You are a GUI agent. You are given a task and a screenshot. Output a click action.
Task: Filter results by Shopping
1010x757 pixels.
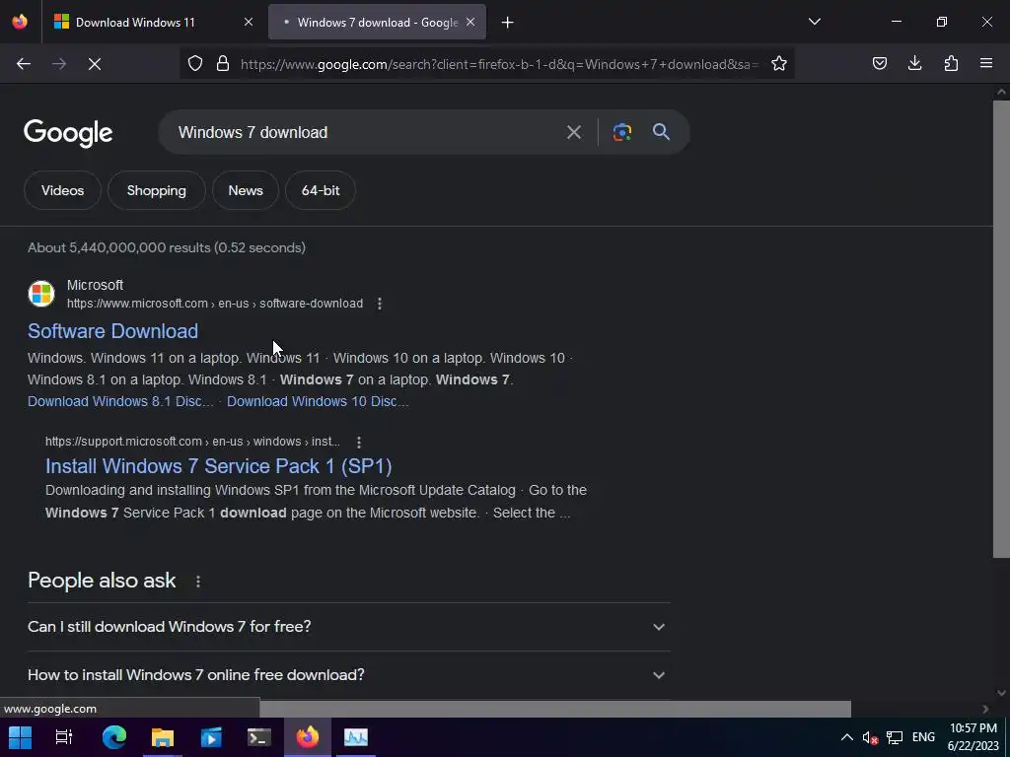[157, 190]
